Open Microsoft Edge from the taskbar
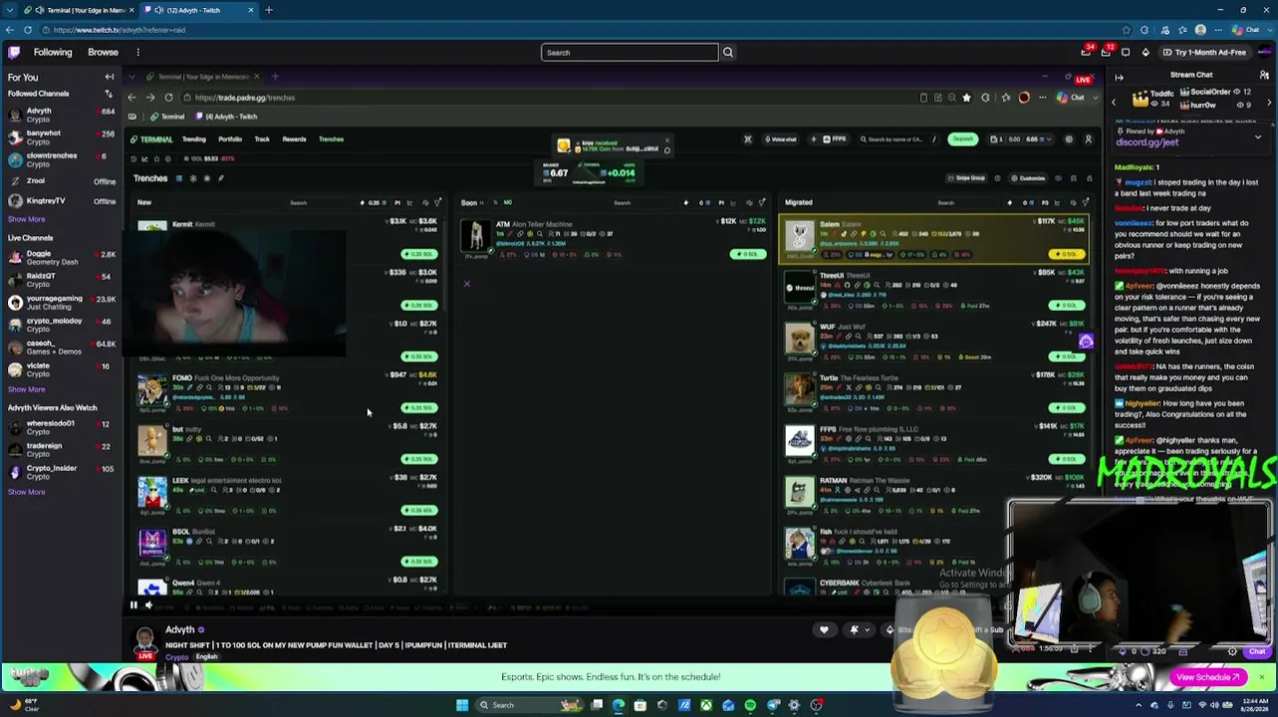The width and height of the screenshot is (1278, 717). tap(619, 705)
